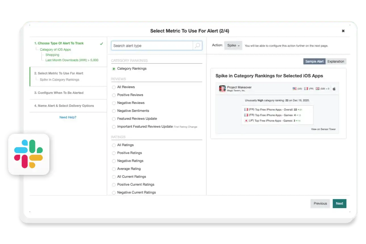Viewport: 366px width, 244px height.
Task: Choose the Average Rating metric
Action: click(114, 169)
